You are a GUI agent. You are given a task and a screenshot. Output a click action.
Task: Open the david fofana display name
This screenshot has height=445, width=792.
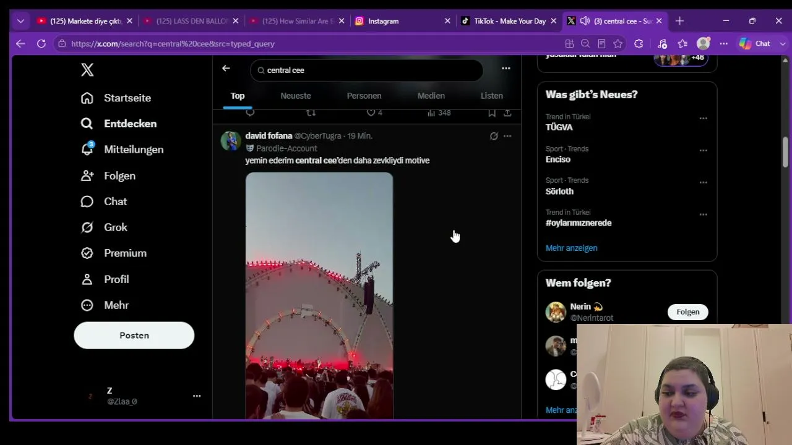point(269,136)
